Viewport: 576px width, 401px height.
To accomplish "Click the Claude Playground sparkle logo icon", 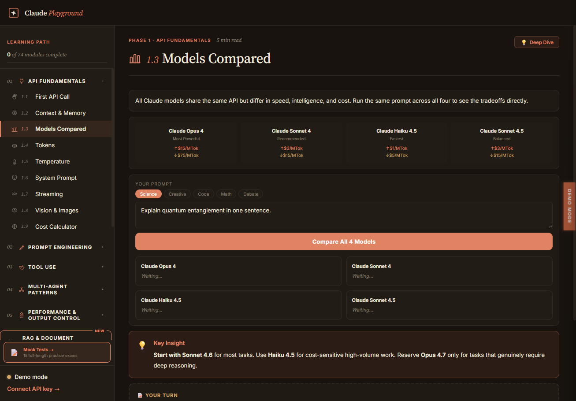I will coord(14,13).
